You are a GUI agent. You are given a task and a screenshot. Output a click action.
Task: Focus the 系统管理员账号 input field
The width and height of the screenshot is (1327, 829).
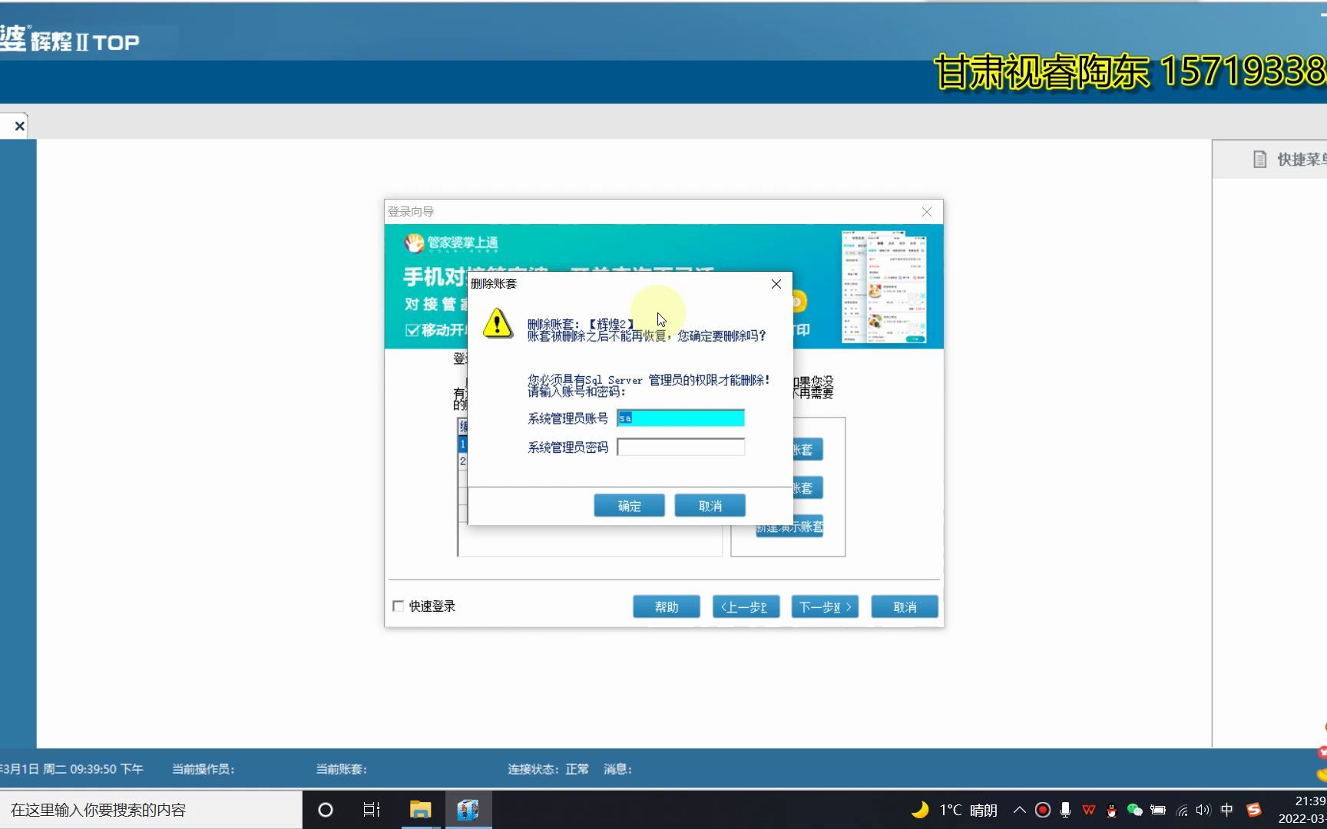[x=680, y=418]
